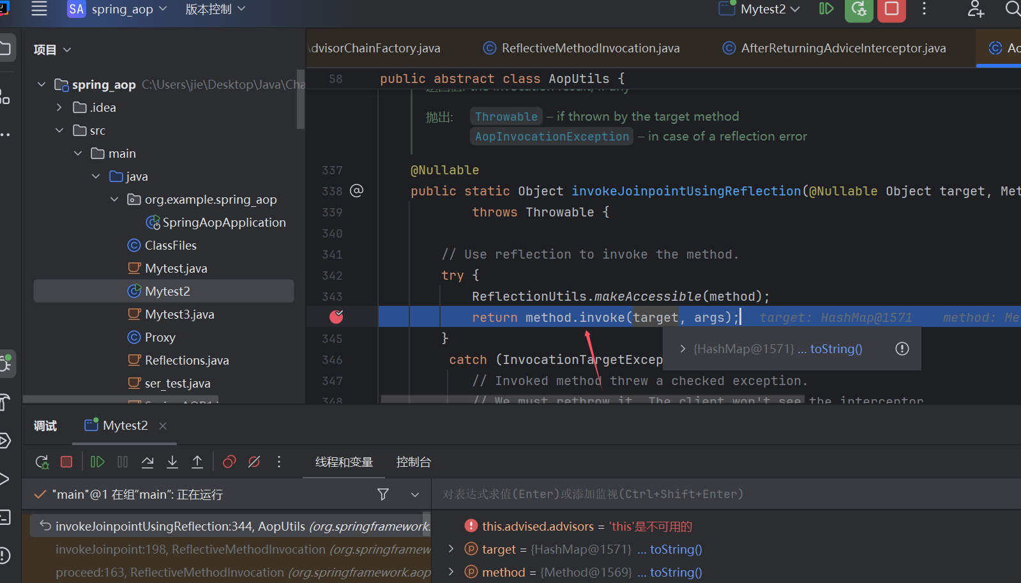1021x583 pixels.
Task: Open SpringAopApplication in the project tree
Action: 216,222
